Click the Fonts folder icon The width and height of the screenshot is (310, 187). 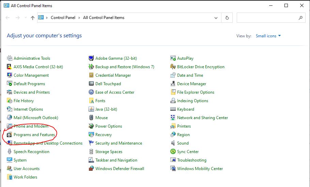(91, 100)
